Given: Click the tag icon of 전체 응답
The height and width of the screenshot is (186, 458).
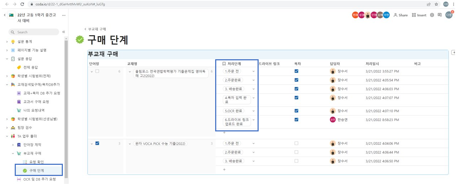Looking at the screenshot, I should coord(19,67).
